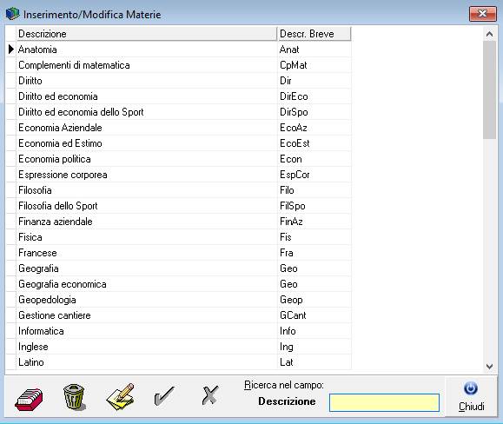The height and width of the screenshot is (424, 503).
Task: Click the pencil edit record icon
Action: [120, 396]
